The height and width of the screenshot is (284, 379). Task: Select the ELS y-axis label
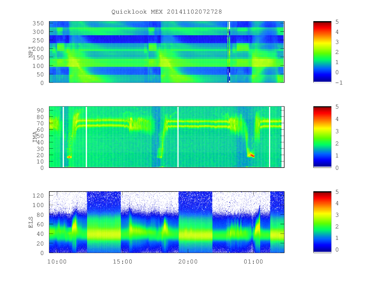click(x=31, y=222)
